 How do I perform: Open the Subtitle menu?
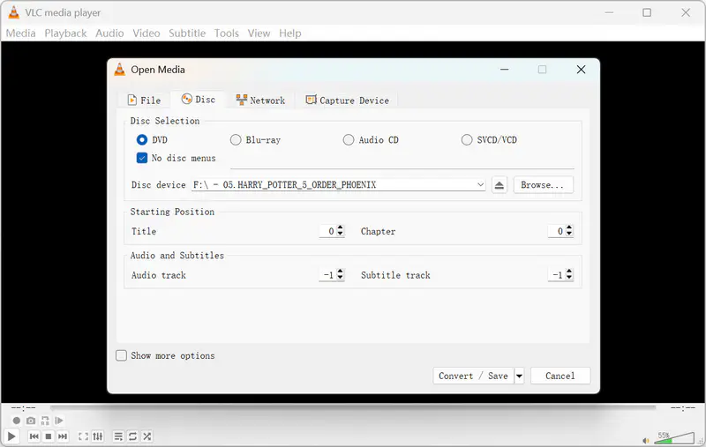click(x=187, y=34)
